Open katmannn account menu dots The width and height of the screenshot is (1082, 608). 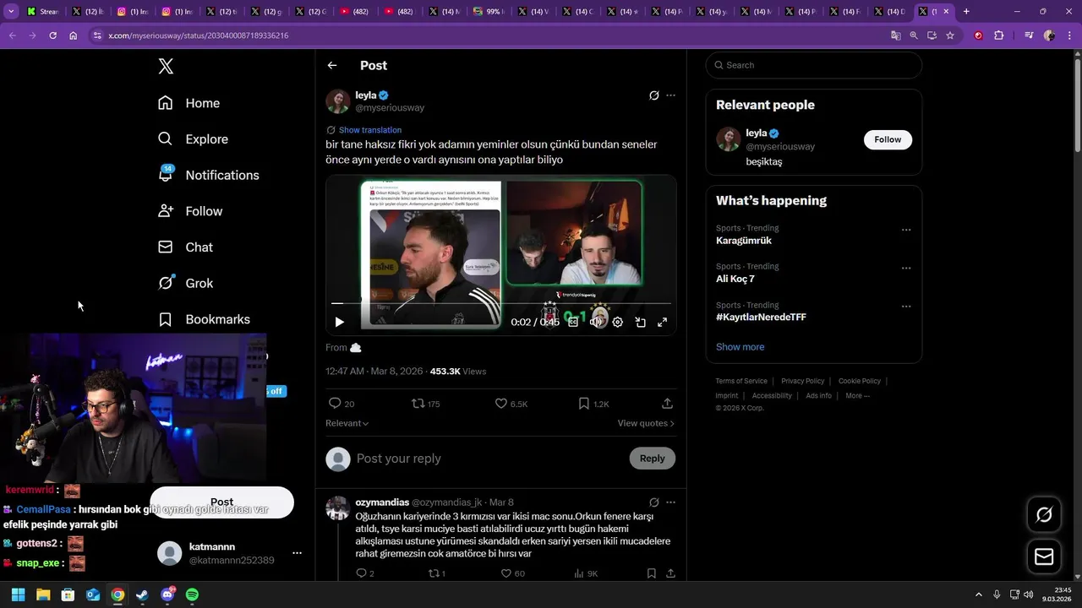coord(297,553)
